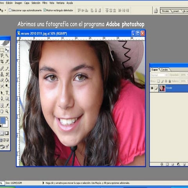
Task: Select the Blur tool
Action: coord(2,86)
